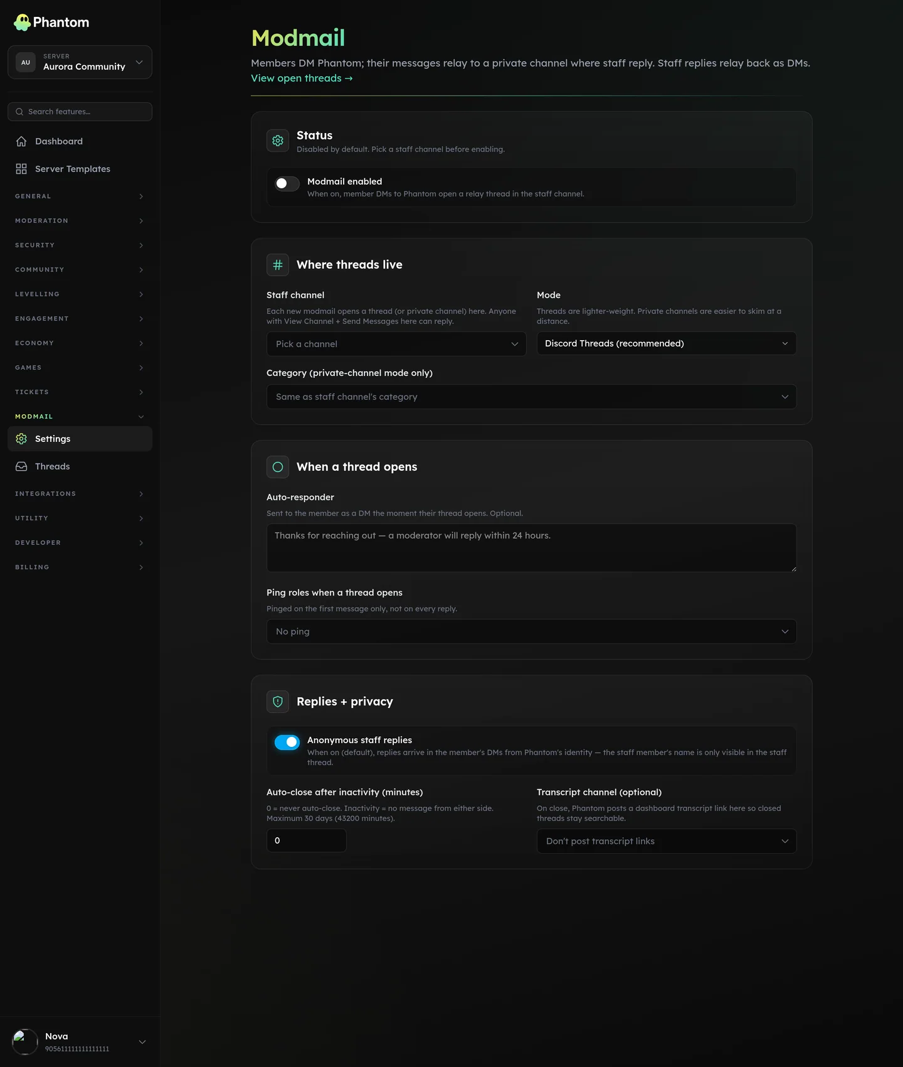Open the Nova user menu chevron
This screenshot has height=1067, width=903.
tap(142, 1042)
